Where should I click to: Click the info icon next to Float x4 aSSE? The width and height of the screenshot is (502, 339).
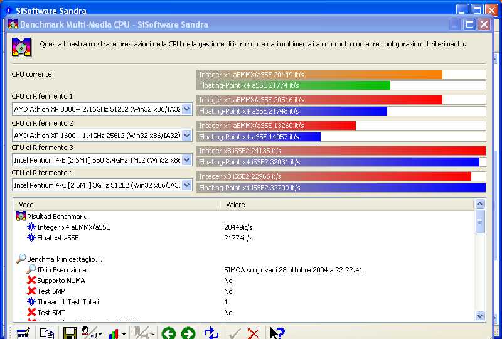click(31, 237)
